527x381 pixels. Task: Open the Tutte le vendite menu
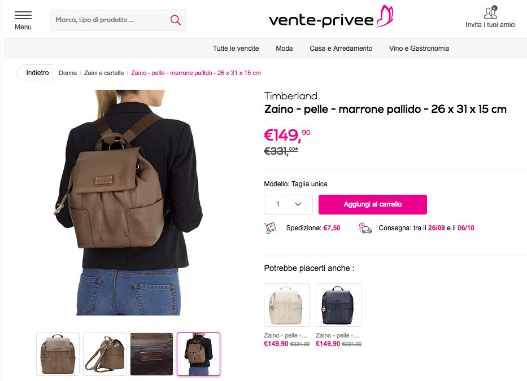point(236,49)
